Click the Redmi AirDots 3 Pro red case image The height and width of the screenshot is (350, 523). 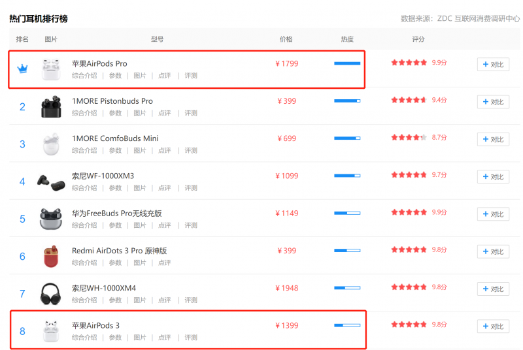[x=50, y=256]
